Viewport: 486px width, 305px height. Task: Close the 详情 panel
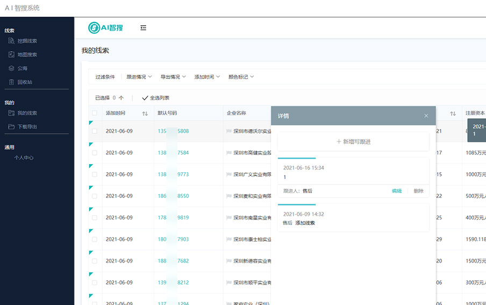tap(426, 116)
